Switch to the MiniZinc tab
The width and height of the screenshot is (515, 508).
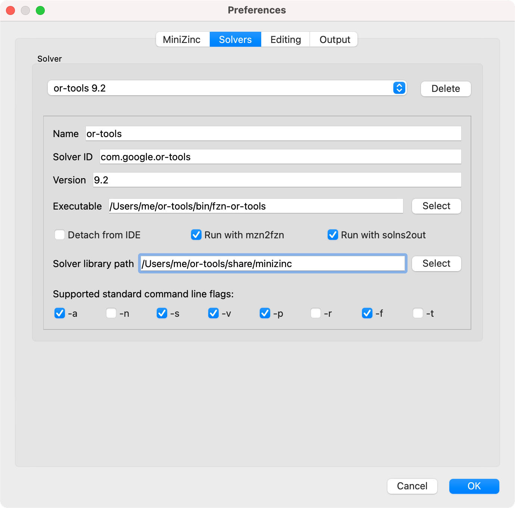click(x=182, y=40)
